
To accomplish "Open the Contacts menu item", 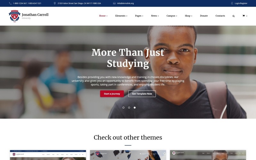I will tap(220, 16).
